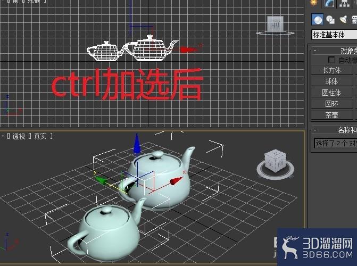The height and width of the screenshot is (266, 357).
Task: Select the Cameras category icon
Action: pos(354,20)
